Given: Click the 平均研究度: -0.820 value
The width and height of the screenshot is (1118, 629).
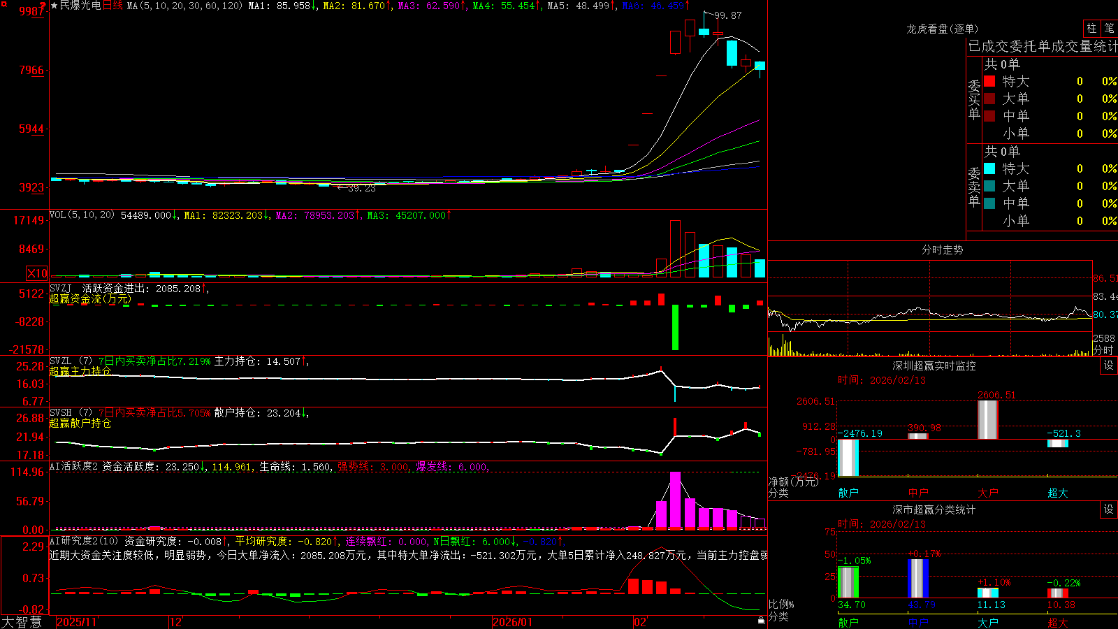Looking at the screenshot, I should point(283,542).
